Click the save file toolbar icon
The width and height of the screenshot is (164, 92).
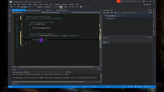[x=24, y=7]
